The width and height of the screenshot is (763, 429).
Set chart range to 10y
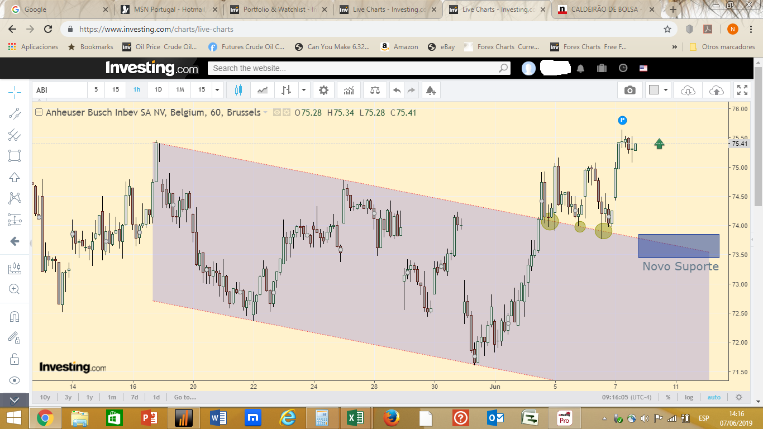pos(45,397)
